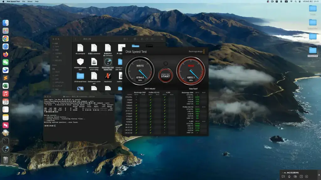Open Finder group-by dropdown
The image size is (321, 180).
135,39
